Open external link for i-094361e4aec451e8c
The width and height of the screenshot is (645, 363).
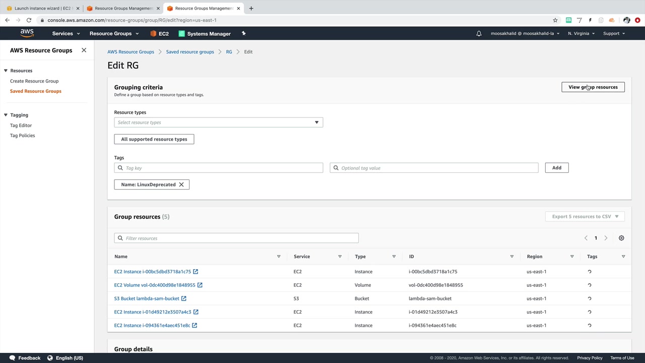(x=195, y=325)
